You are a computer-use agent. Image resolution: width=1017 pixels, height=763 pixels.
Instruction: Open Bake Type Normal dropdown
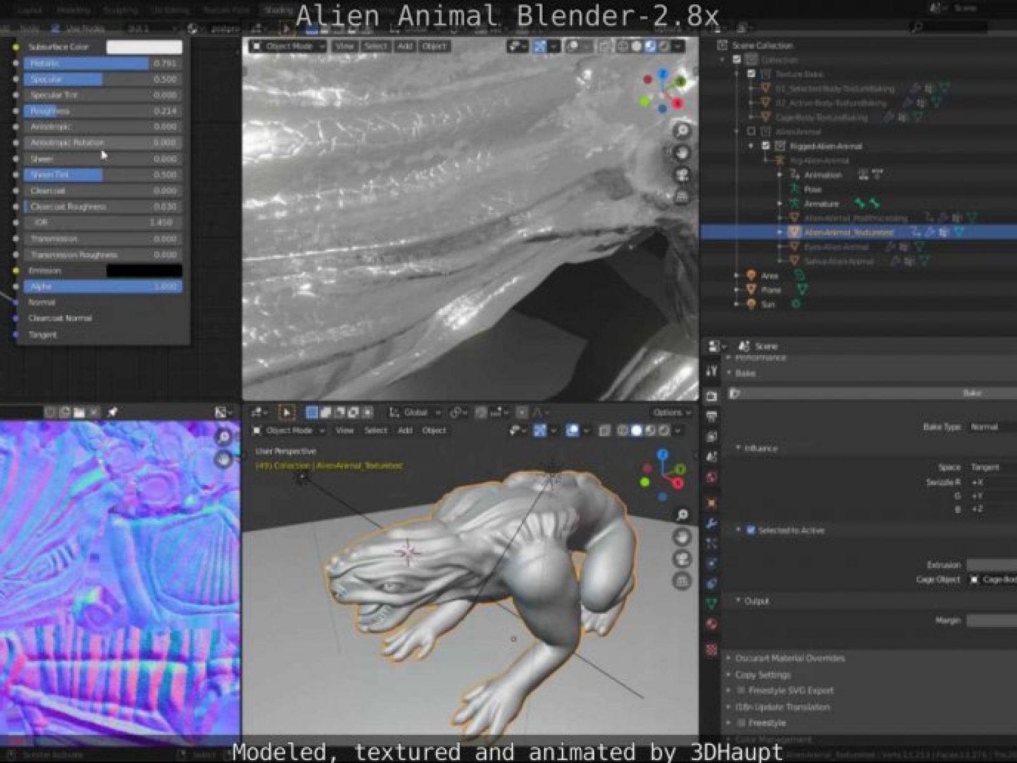(992, 427)
